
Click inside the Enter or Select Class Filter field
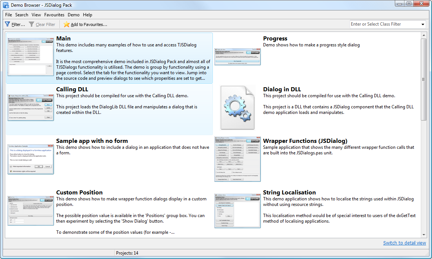[x=383, y=24]
